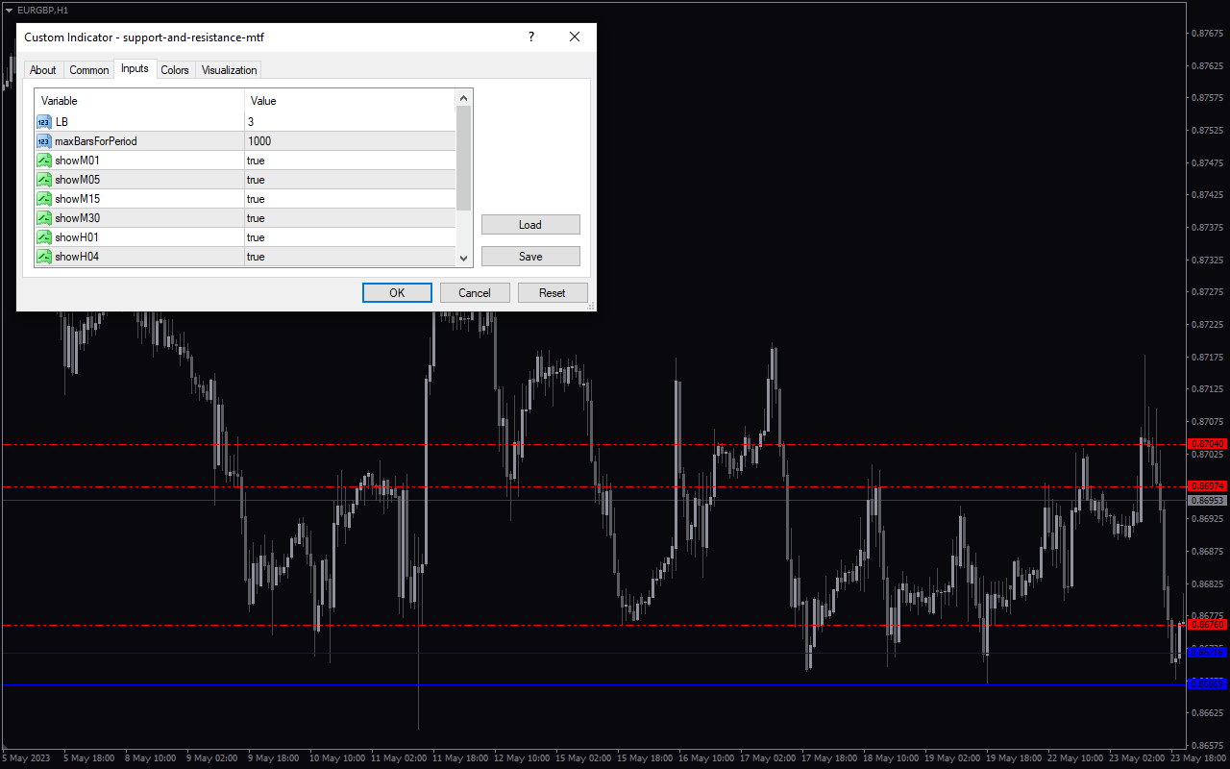Open the Colors tab
Image resolution: width=1230 pixels, height=769 pixels.
tap(175, 70)
